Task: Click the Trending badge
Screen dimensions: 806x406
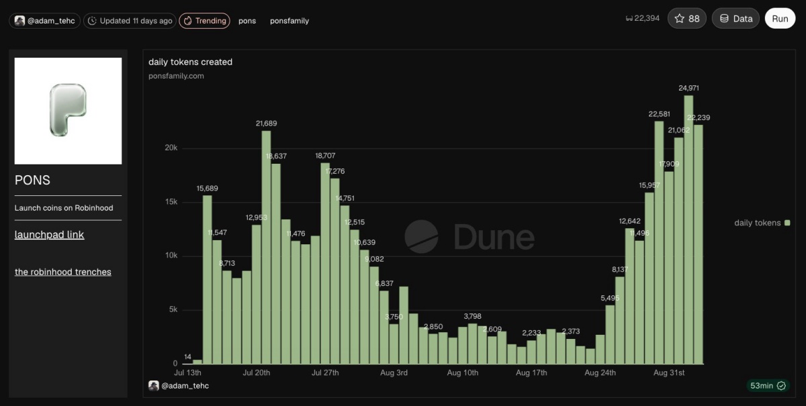Action: click(x=205, y=20)
